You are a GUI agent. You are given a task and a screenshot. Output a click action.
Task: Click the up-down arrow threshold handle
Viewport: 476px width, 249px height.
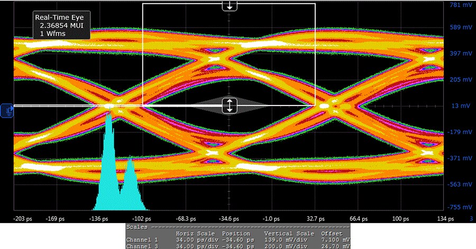tap(229, 105)
